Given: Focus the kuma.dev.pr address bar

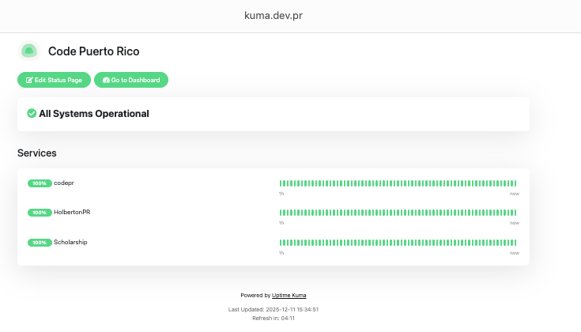Looking at the screenshot, I should pos(290,16).
